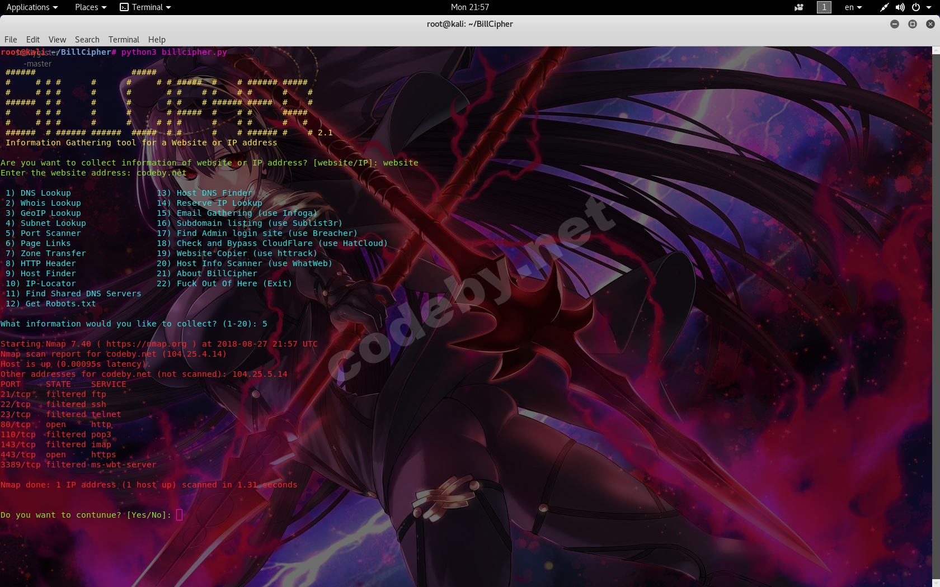This screenshot has height=587, width=940.
Task: Click the 'Host is up' latency line
Action: pyautogui.click(x=76, y=364)
